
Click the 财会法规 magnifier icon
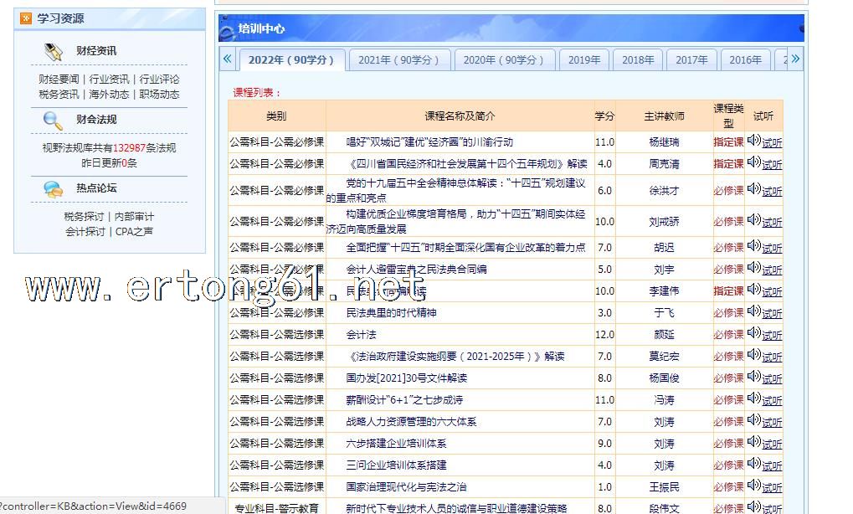[54, 120]
